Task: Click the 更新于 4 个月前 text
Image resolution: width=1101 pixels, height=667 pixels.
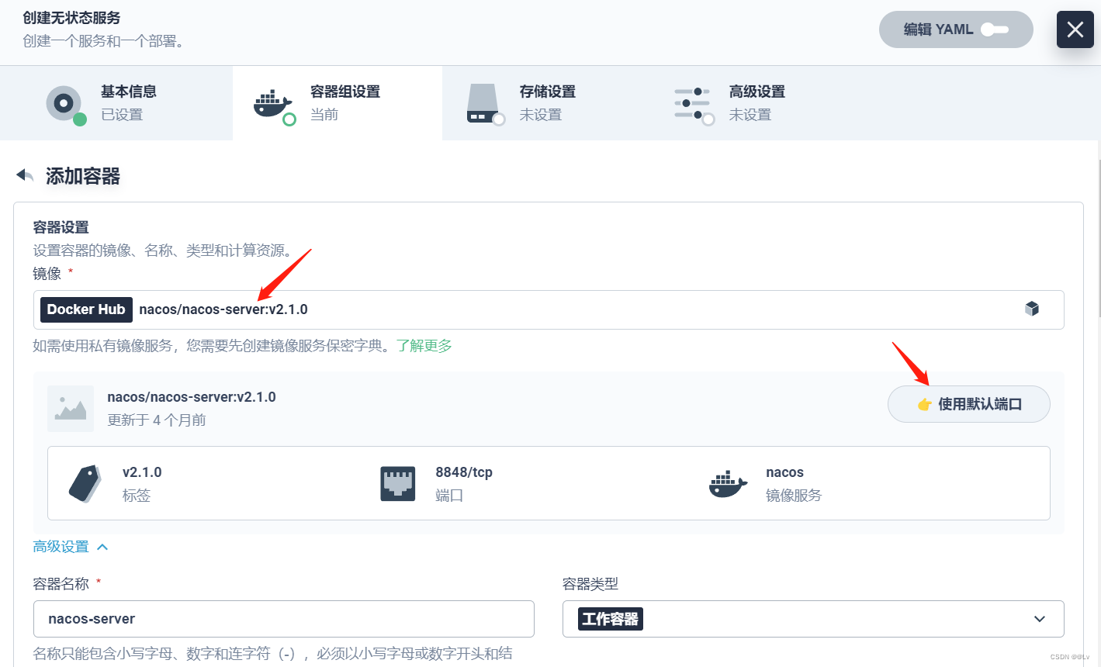Action: pyautogui.click(x=157, y=420)
